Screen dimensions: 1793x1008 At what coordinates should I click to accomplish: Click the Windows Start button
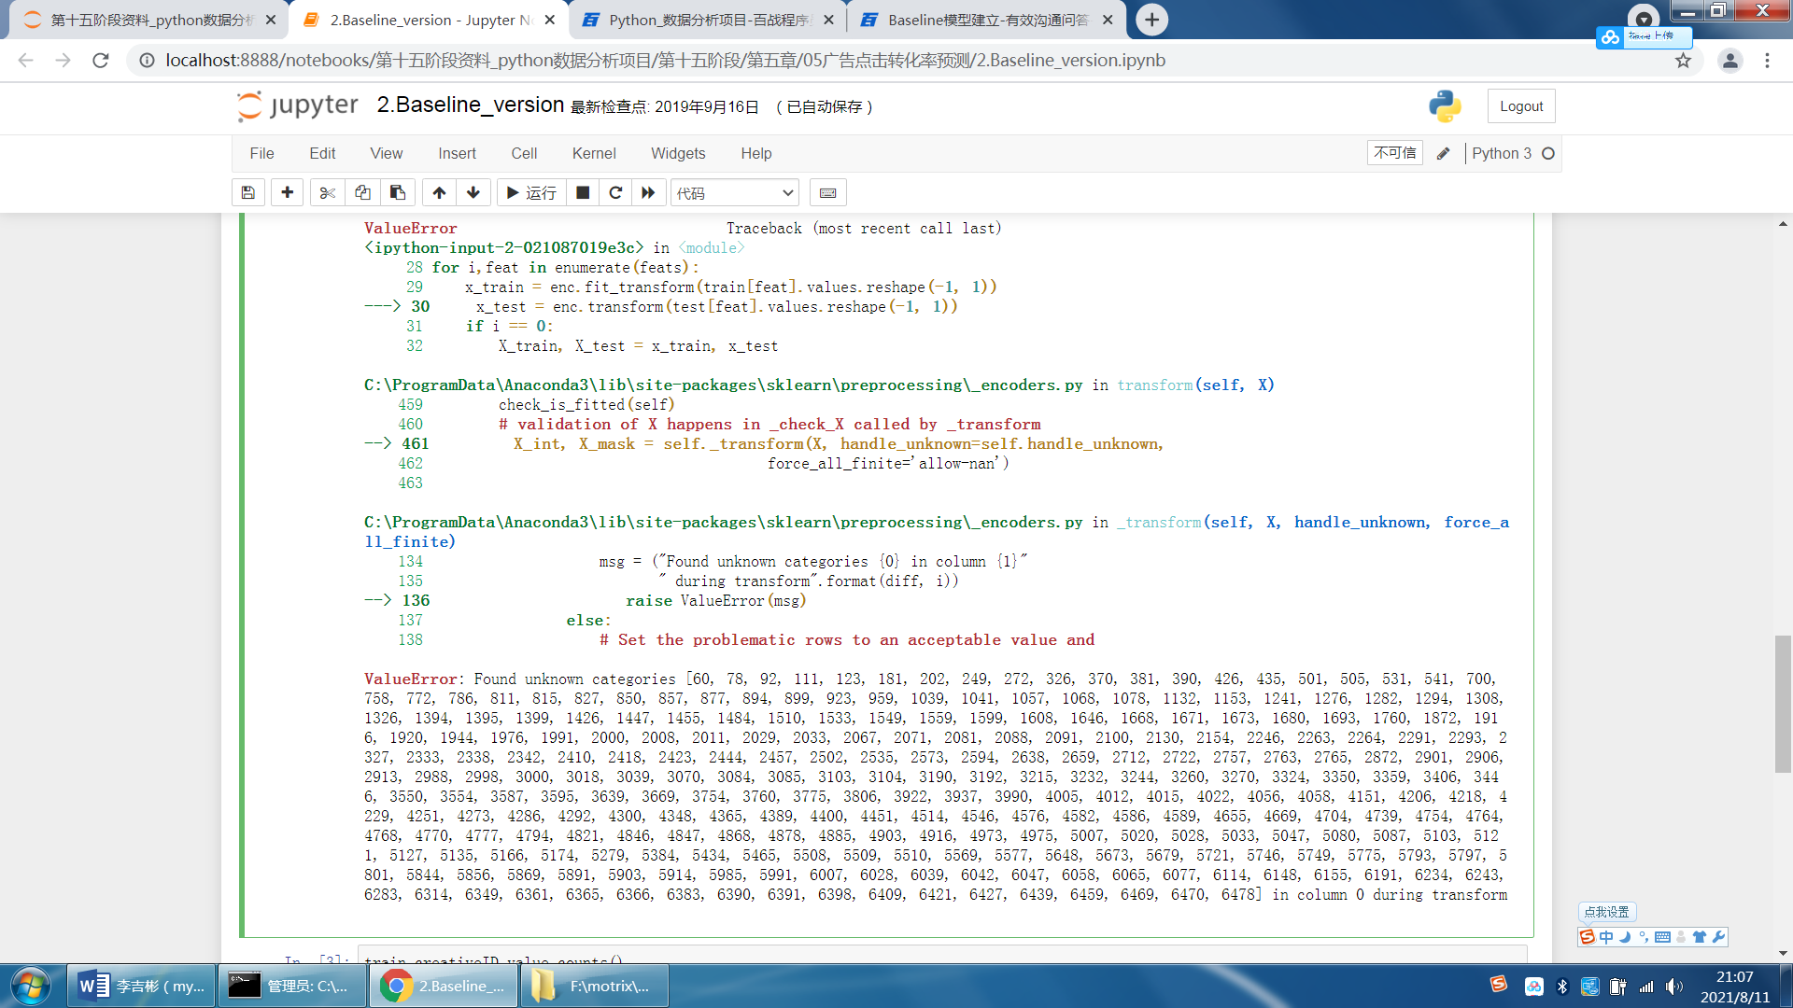coord(30,986)
